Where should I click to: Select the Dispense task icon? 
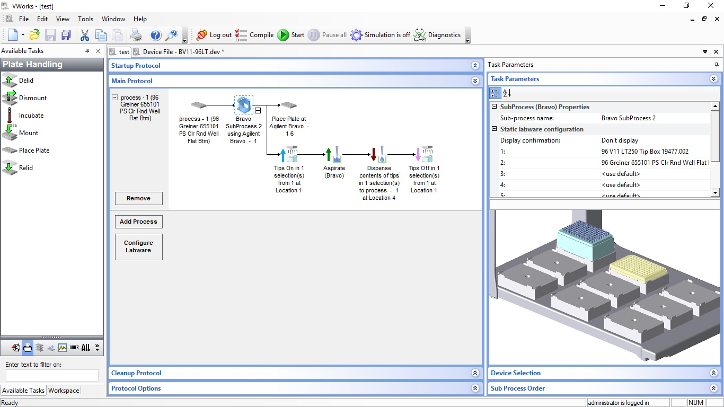coord(379,154)
